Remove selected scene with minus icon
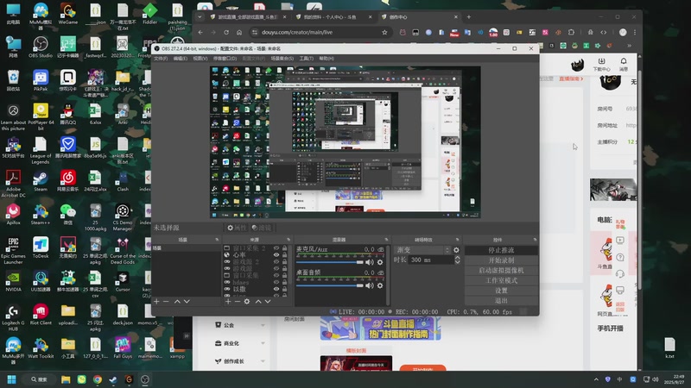 166,301
